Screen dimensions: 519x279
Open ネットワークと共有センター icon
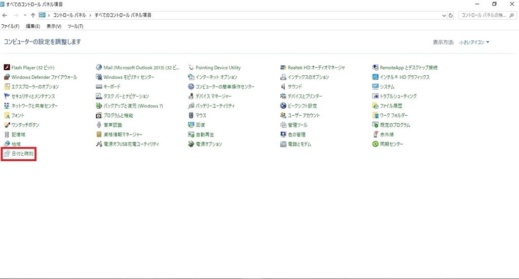tap(7, 106)
